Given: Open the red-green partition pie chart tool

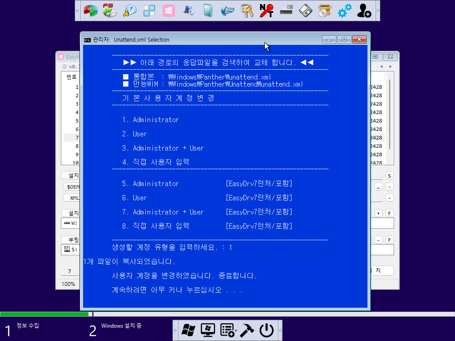Looking at the screenshot, I should pyautogui.click(x=91, y=11).
